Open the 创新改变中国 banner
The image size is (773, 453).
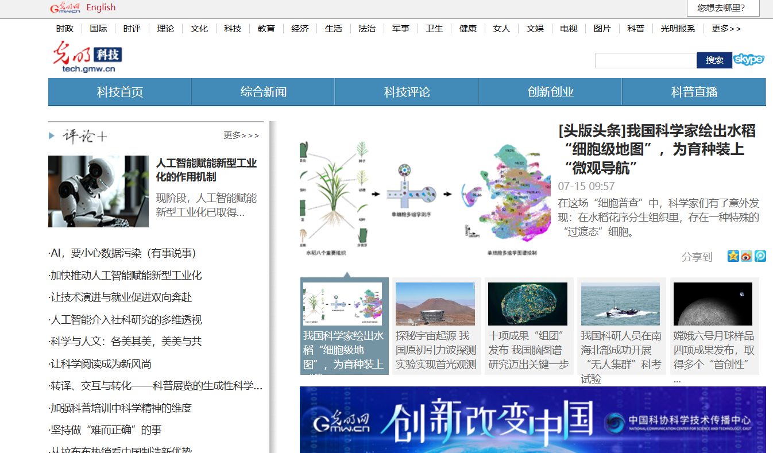click(532, 420)
